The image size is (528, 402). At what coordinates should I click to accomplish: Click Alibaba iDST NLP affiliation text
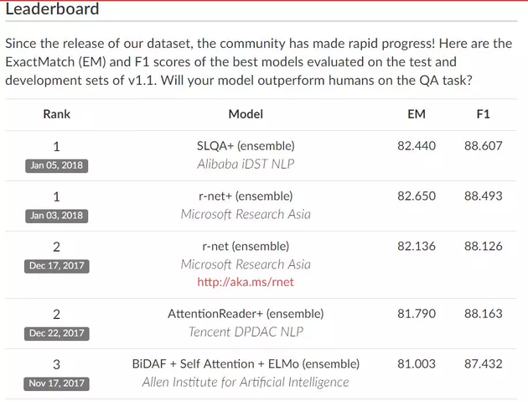coord(246,164)
